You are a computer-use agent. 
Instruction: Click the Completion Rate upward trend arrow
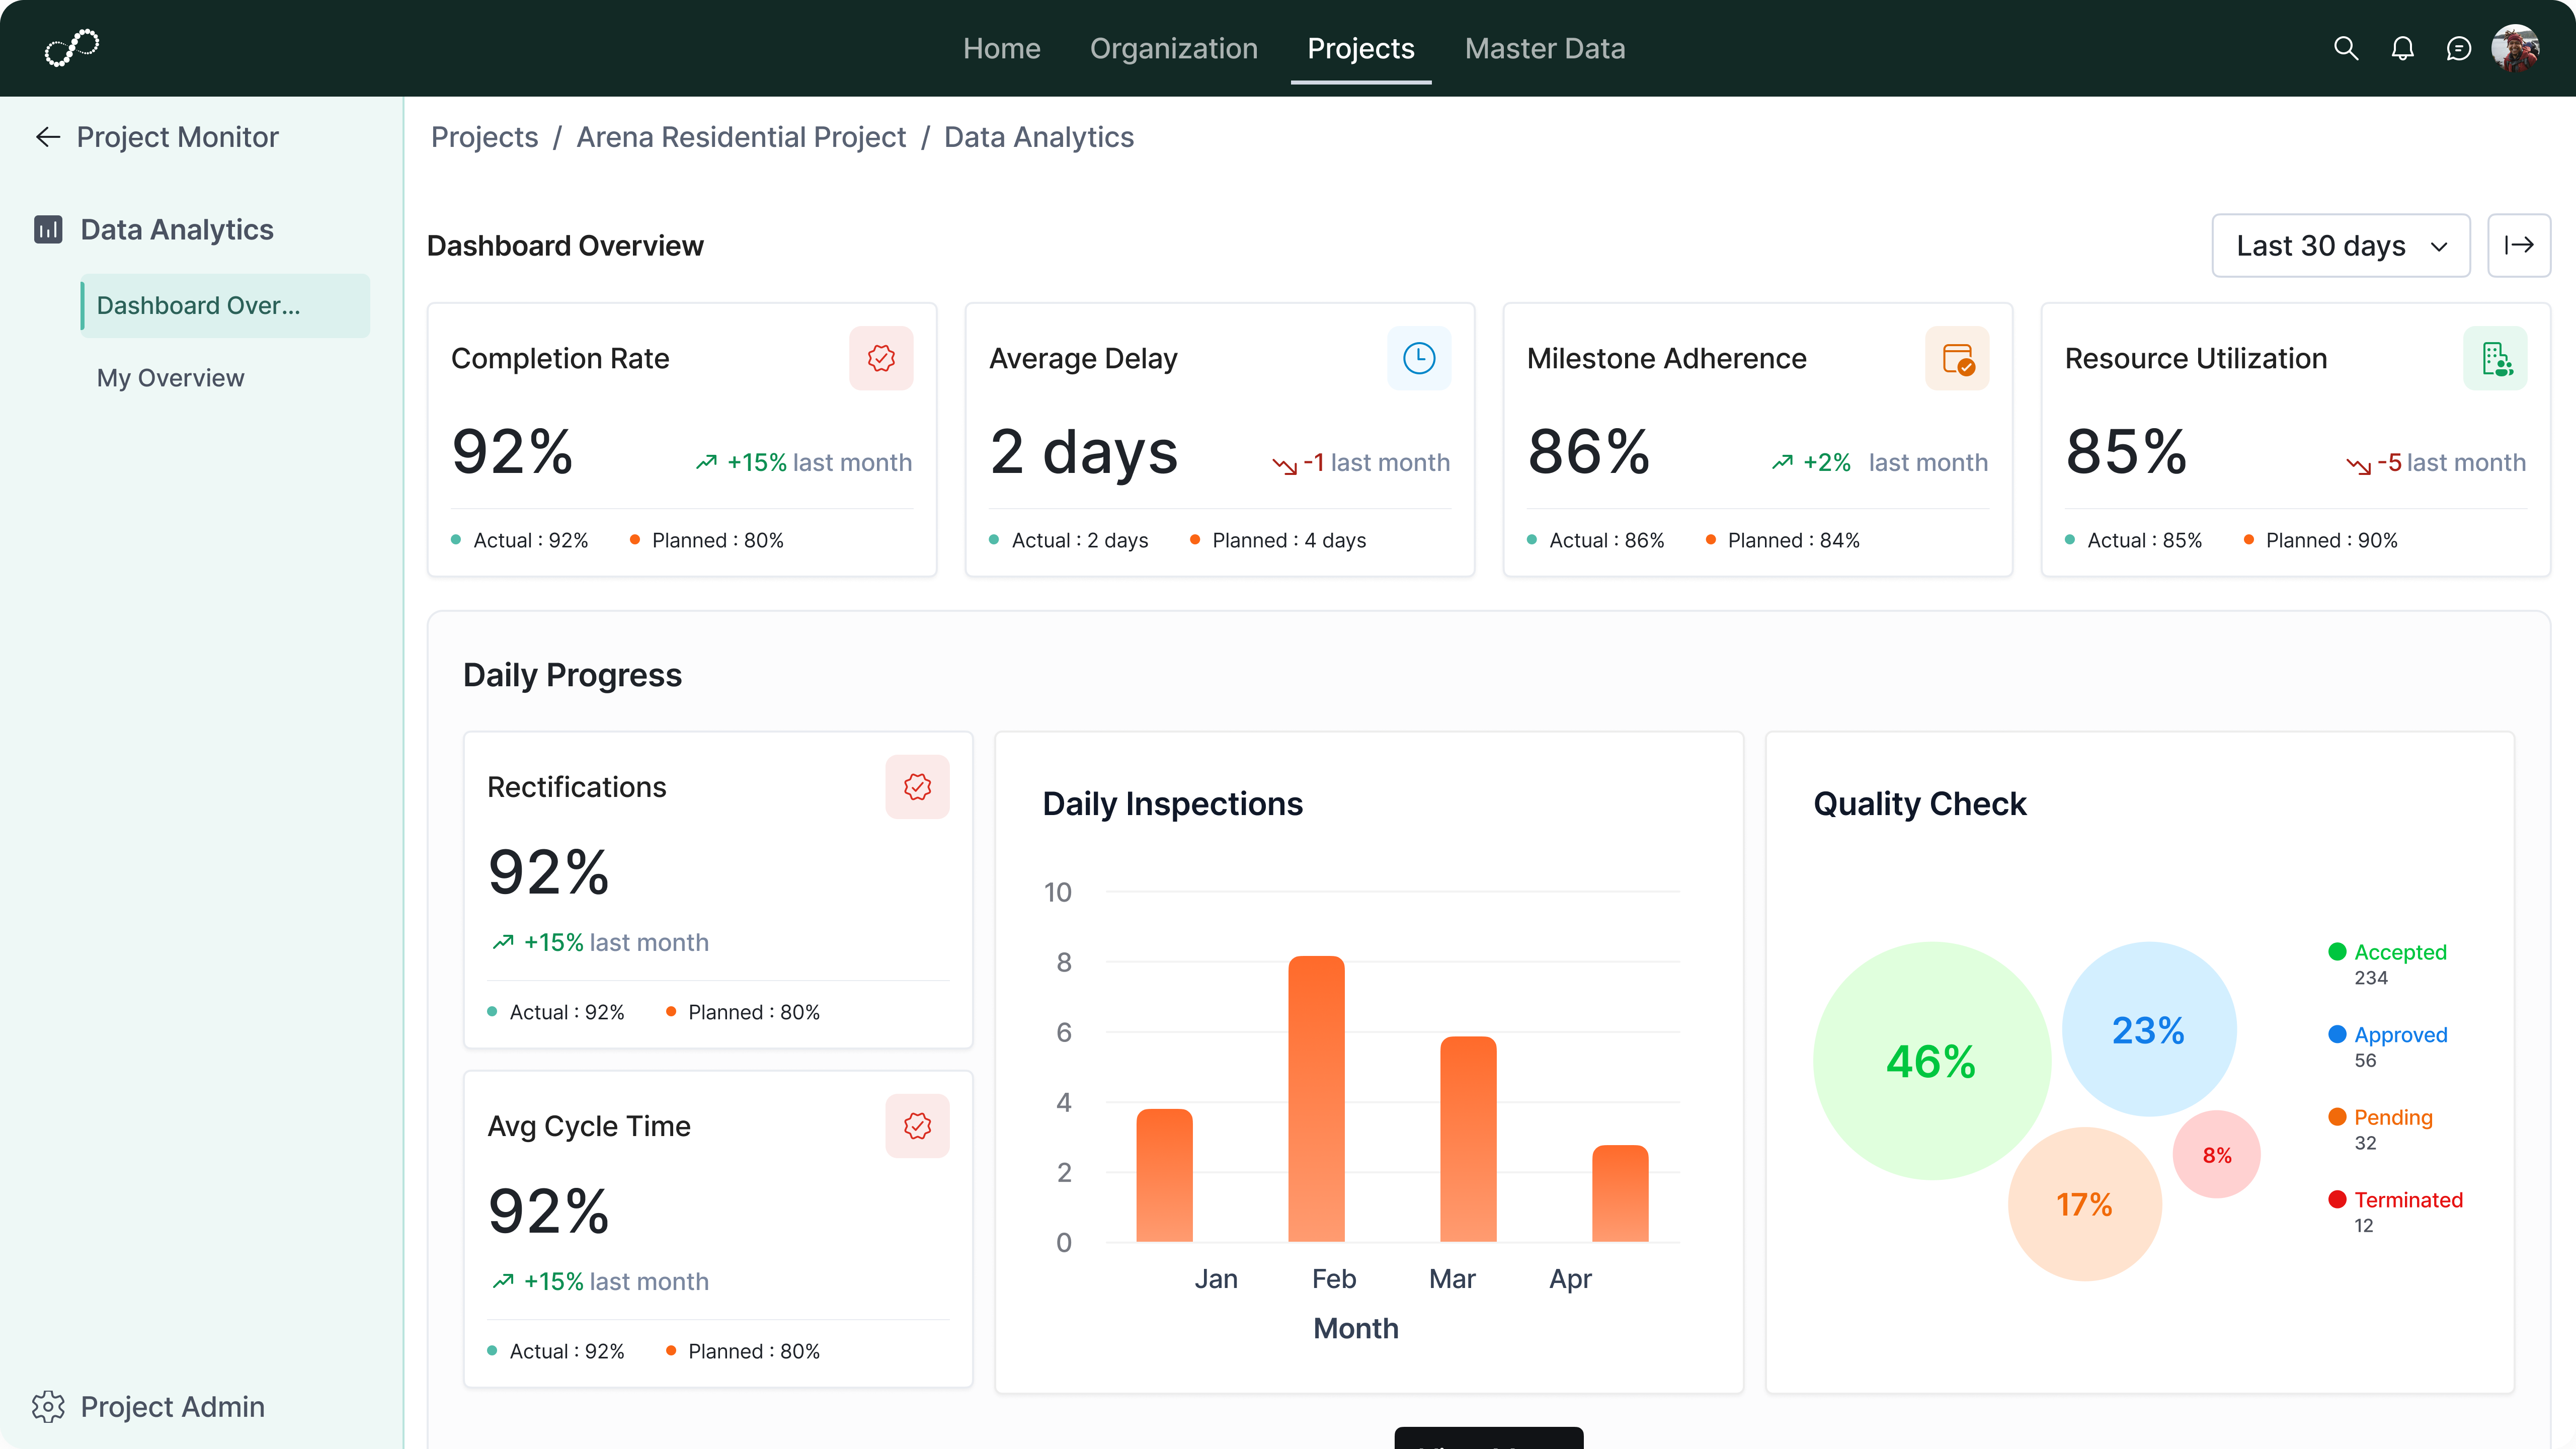click(706, 462)
